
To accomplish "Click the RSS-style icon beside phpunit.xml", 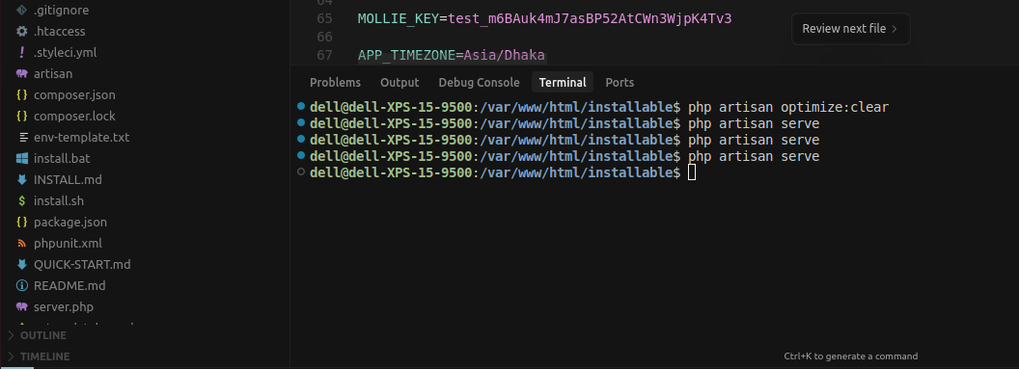I will [21, 243].
